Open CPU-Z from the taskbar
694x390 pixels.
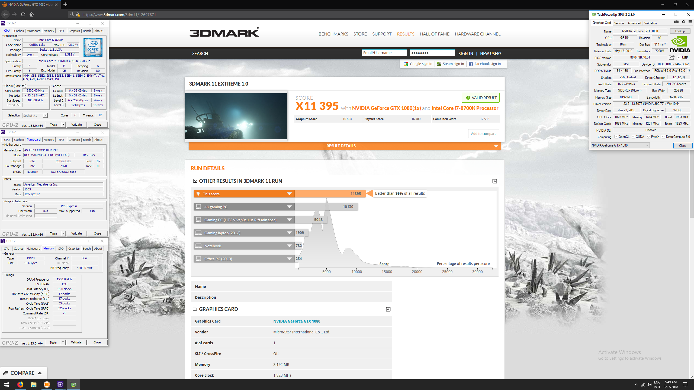click(60, 385)
